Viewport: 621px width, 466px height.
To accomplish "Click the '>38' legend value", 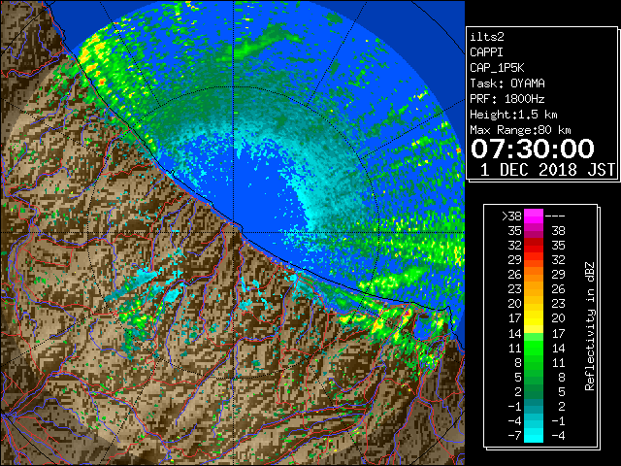I will coord(511,216).
